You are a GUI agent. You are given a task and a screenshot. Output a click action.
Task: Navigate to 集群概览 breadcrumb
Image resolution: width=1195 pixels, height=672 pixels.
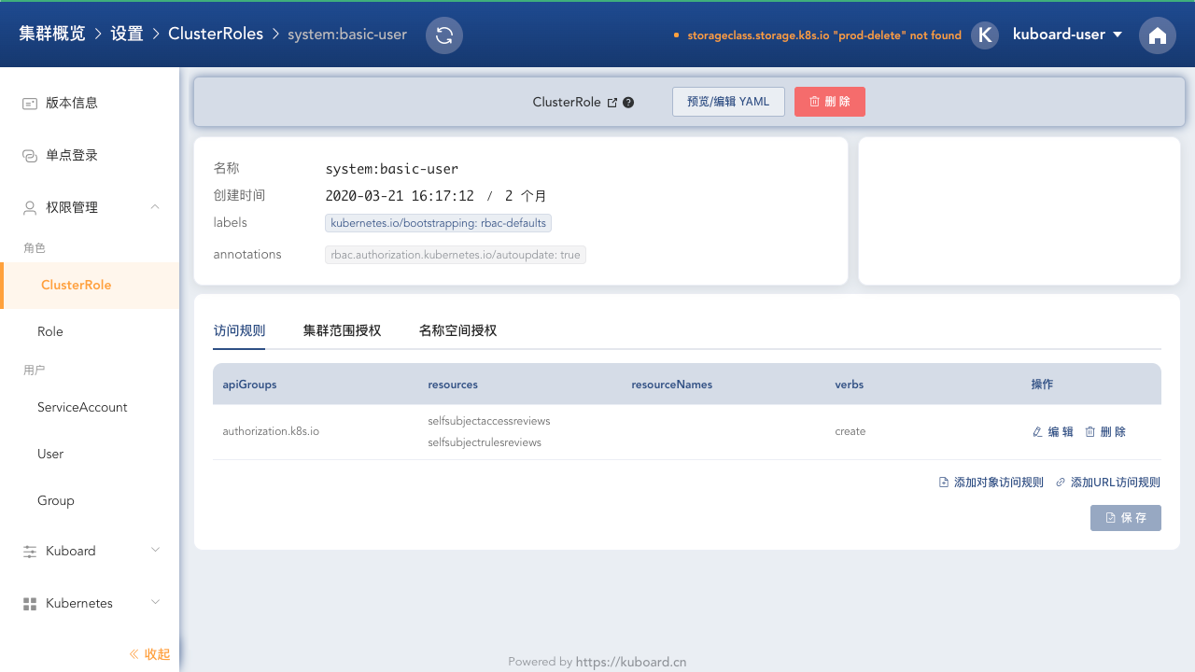pos(52,34)
